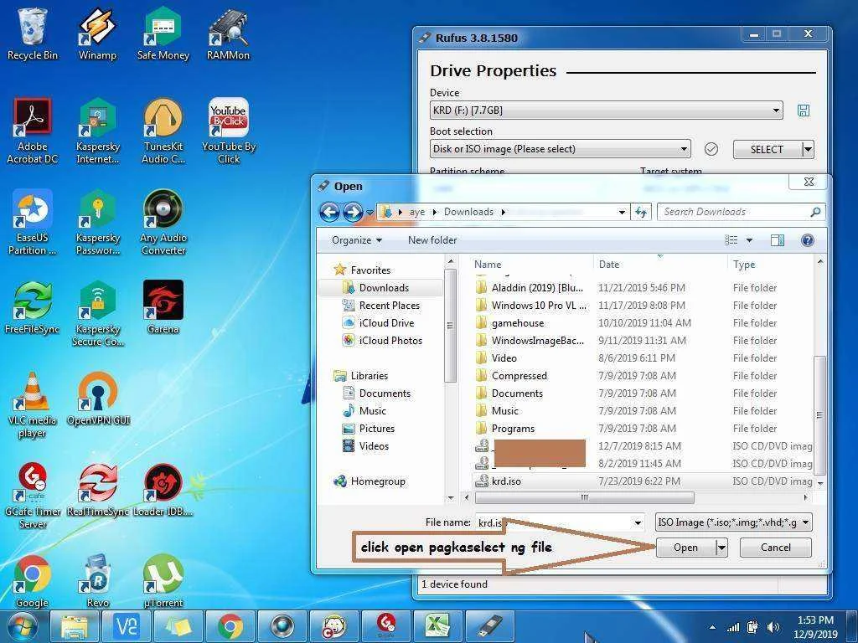Sort files by the Date column header

[661, 264]
